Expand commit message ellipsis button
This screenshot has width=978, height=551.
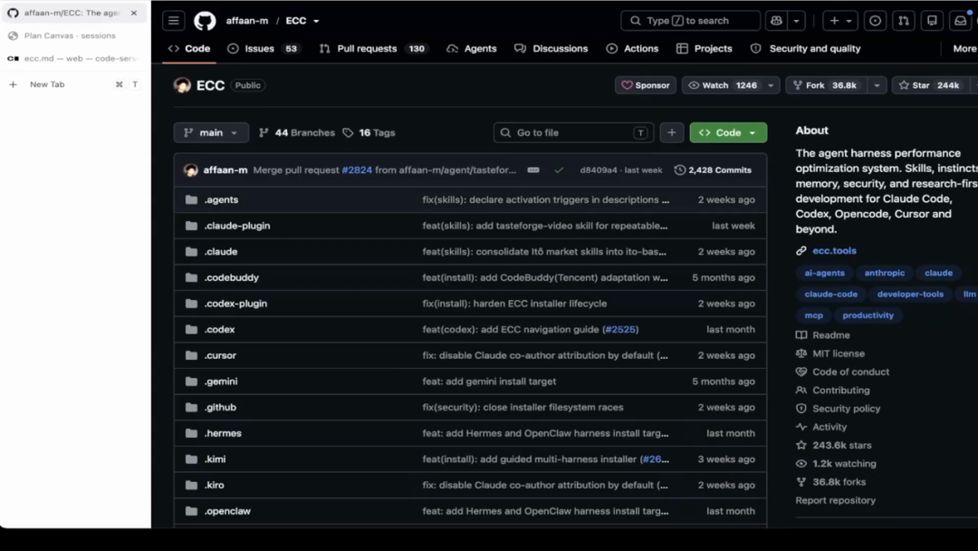pyautogui.click(x=533, y=169)
